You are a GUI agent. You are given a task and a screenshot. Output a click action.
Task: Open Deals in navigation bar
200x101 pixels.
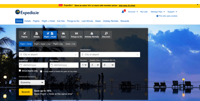coord(98,21)
